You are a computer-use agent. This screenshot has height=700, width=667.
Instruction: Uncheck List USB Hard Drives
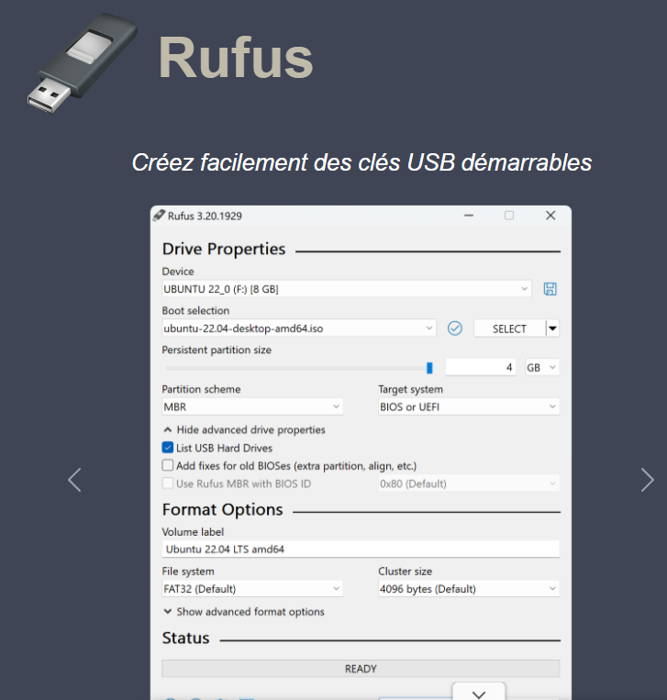coord(168,448)
